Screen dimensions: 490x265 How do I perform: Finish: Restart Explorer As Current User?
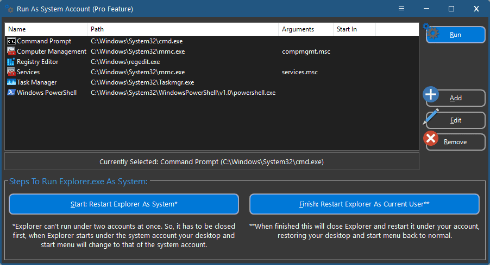(x=364, y=204)
